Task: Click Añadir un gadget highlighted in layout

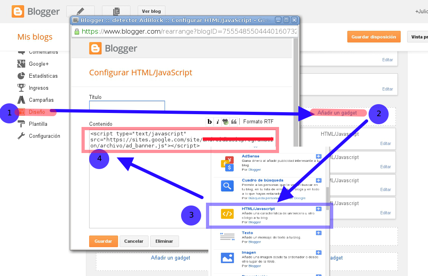Action: pos(337,113)
